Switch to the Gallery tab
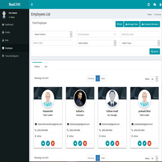 [37, 67]
